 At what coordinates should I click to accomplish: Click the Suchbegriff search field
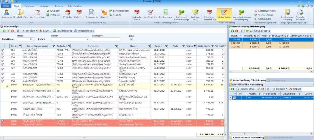tap(106, 40)
